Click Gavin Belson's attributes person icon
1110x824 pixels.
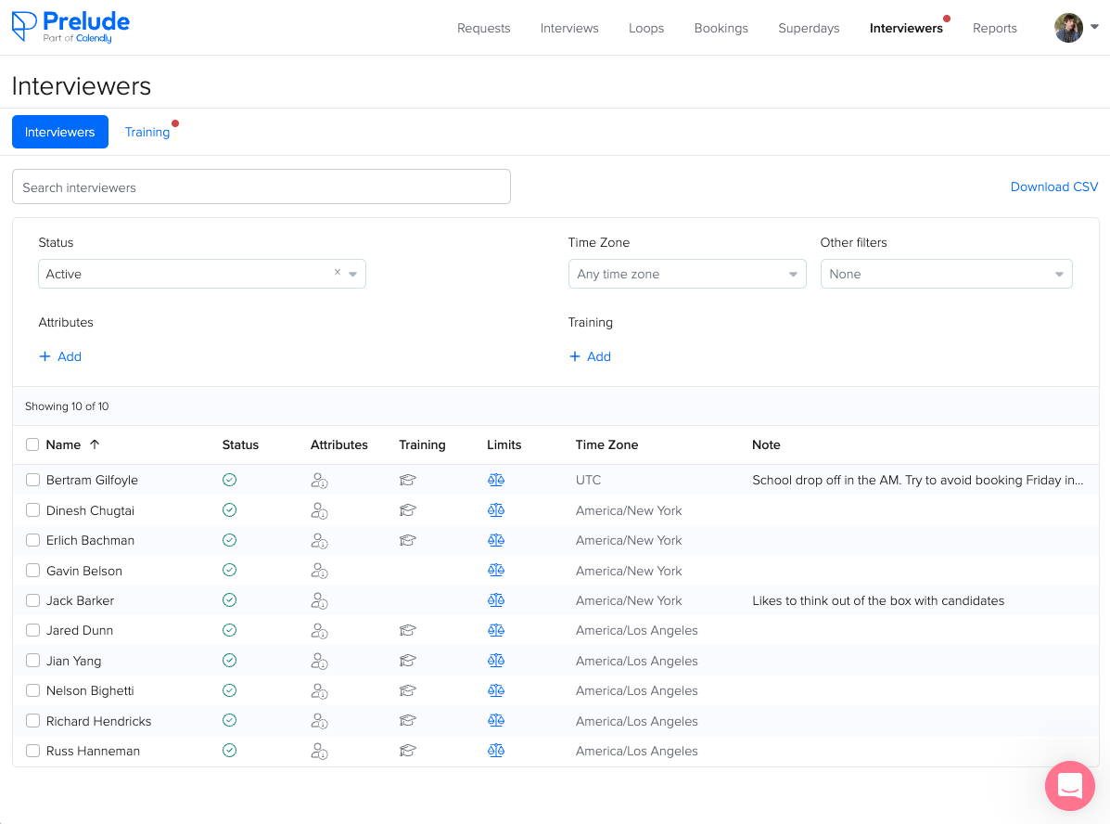pos(319,571)
